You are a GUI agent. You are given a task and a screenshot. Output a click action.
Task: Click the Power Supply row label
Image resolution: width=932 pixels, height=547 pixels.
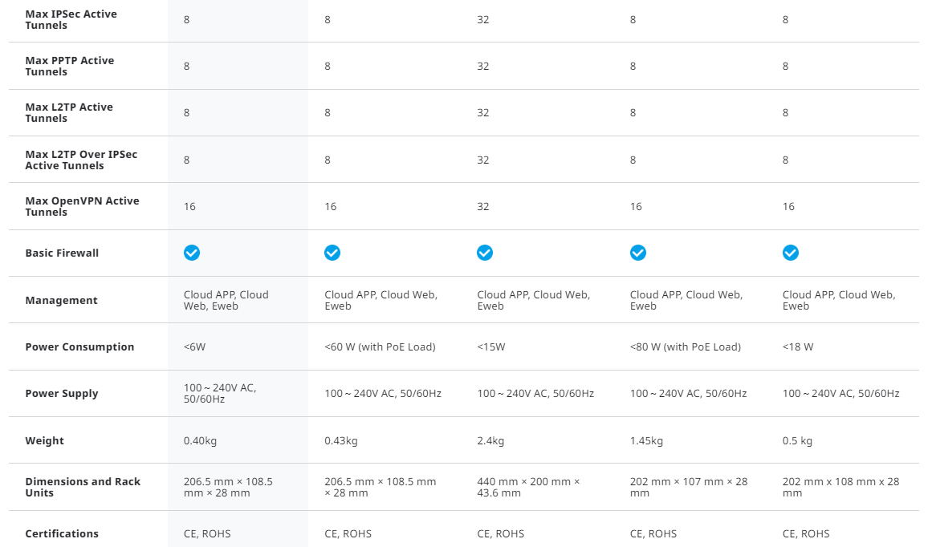[x=62, y=393]
